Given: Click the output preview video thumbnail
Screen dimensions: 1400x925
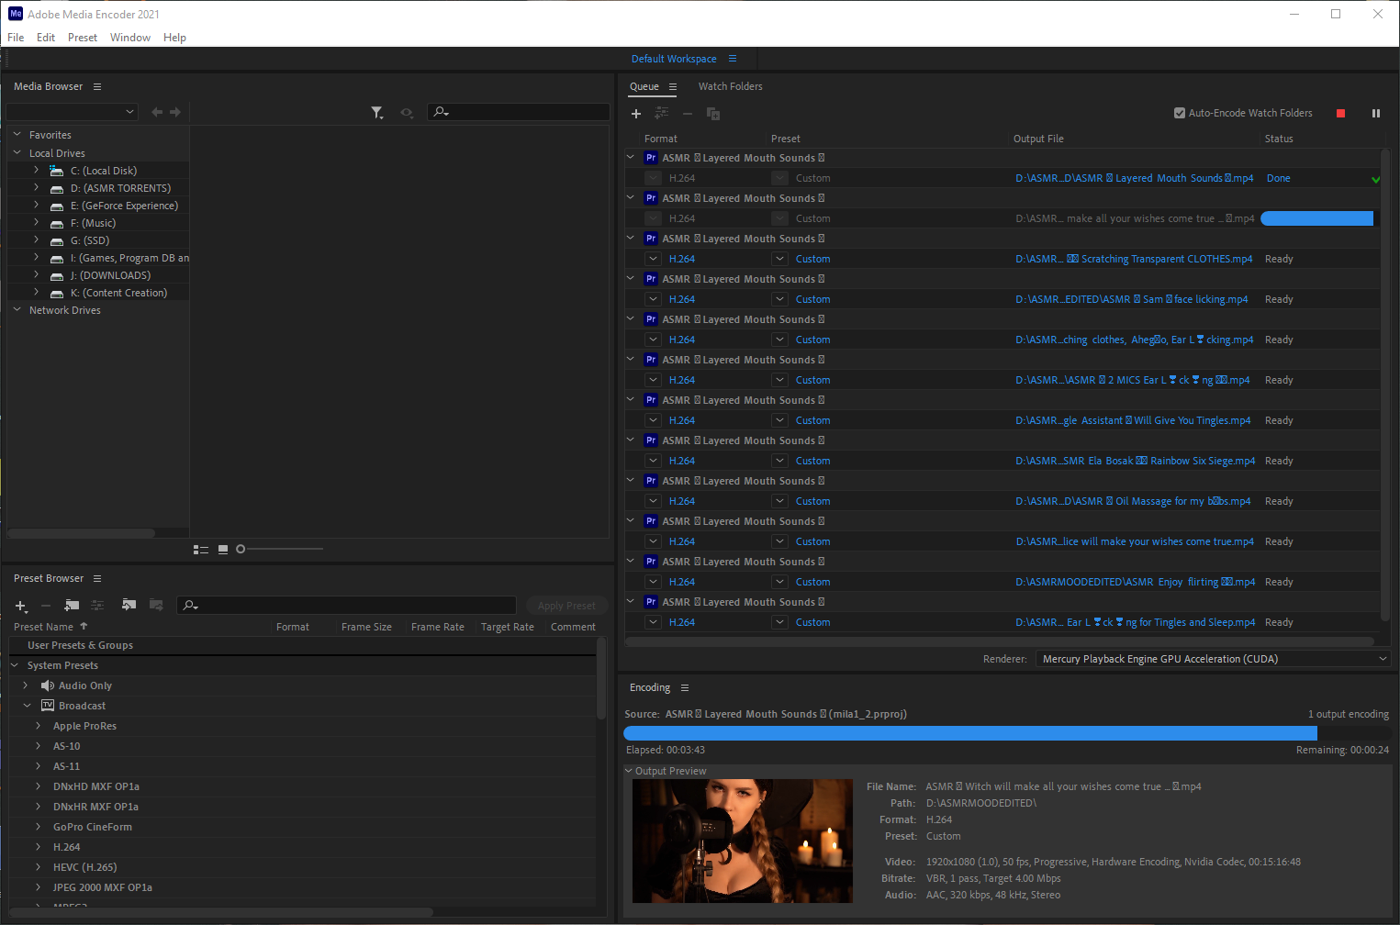Looking at the screenshot, I should pyautogui.click(x=743, y=841).
